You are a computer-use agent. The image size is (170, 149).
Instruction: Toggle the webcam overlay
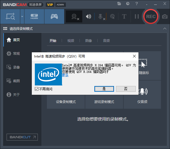point(74,16)
